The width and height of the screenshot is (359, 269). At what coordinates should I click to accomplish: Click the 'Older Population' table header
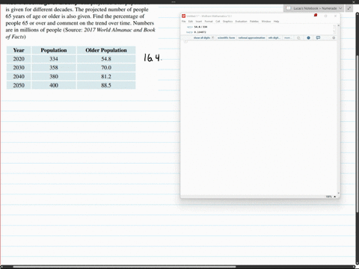coord(106,50)
